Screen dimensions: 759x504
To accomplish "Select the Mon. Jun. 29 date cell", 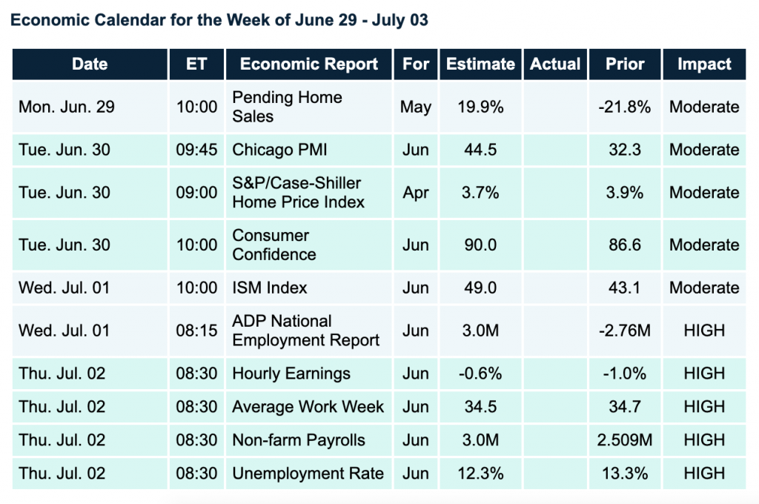I will pyautogui.click(x=67, y=107).
